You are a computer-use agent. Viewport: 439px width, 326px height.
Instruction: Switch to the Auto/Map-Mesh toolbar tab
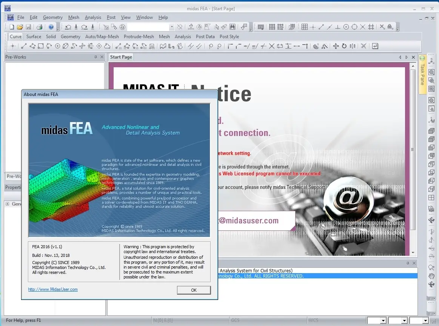tap(102, 37)
